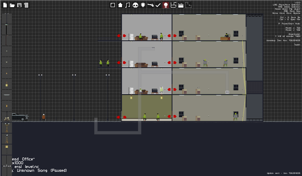Pick the ceiling cone light palette item
Image resolution: width=302 pixels, height=176 pixels.
coord(7,62)
